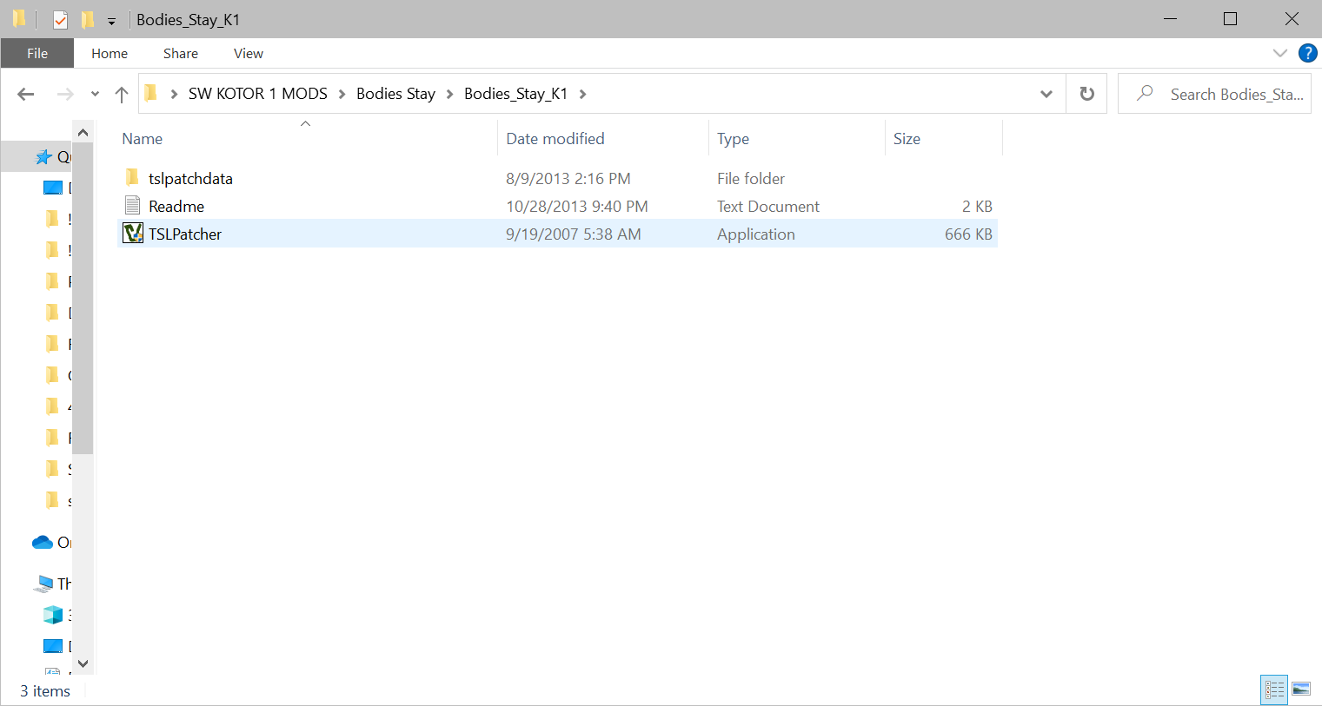The height and width of the screenshot is (706, 1322).
Task: Close the Bodies_Stay_K1 Explorer window
Action: (x=1292, y=19)
